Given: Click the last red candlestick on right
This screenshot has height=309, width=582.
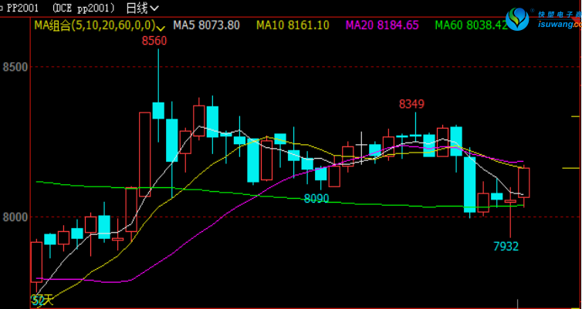Looking at the screenshot, I should (x=524, y=183).
